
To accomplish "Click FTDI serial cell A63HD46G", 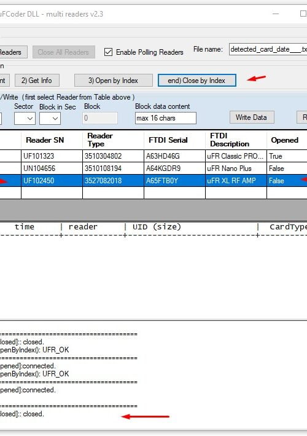I will [x=174, y=156].
